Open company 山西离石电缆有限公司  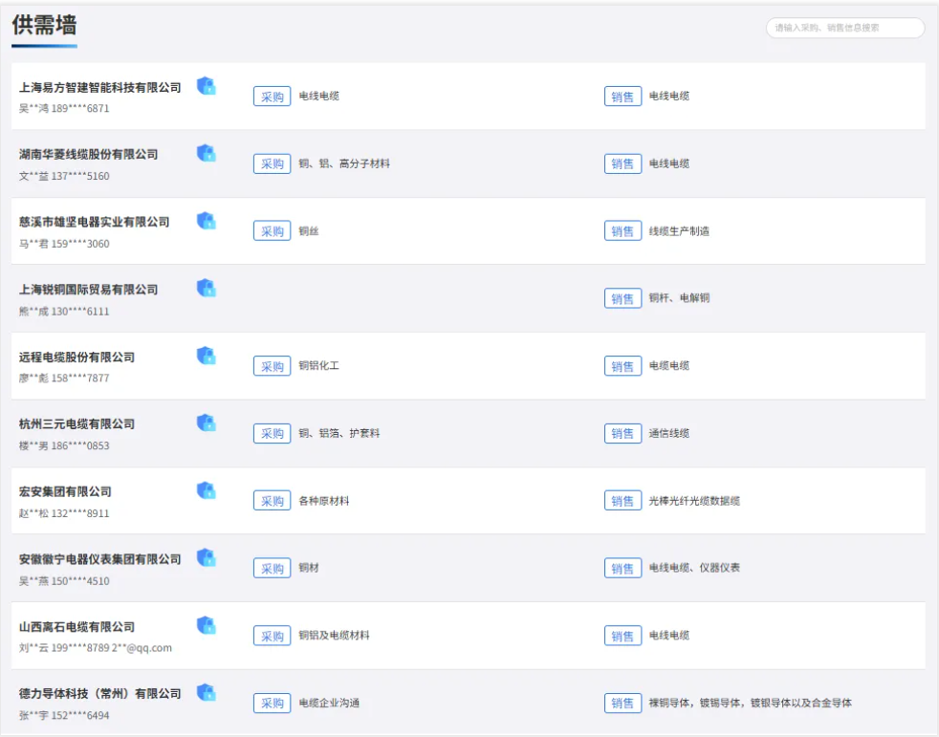point(76,627)
